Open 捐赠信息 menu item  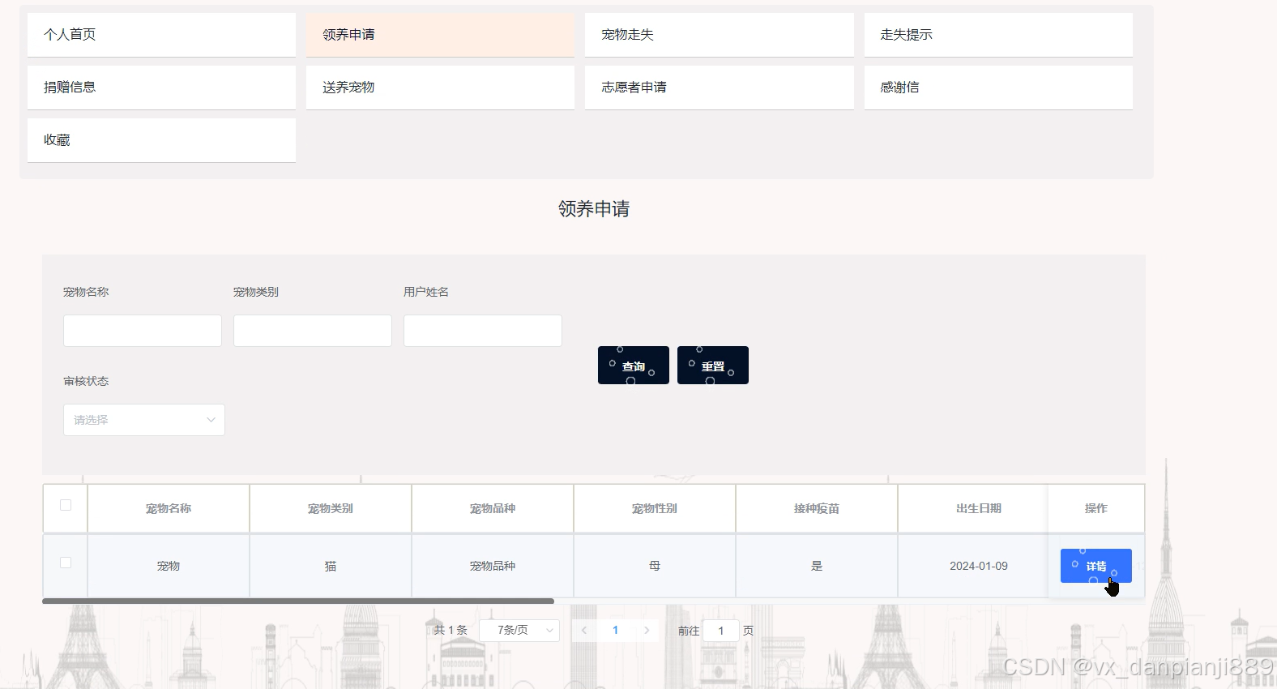click(161, 88)
